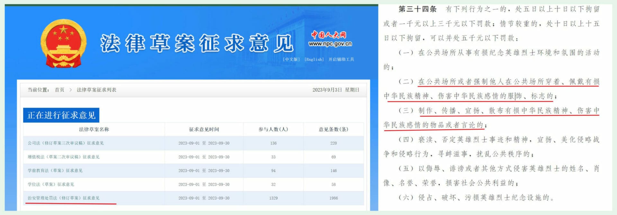Open 公司法（修订草案三次审议稿）征求意见
Viewport: 617px width, 215px height.
(66, 143)
